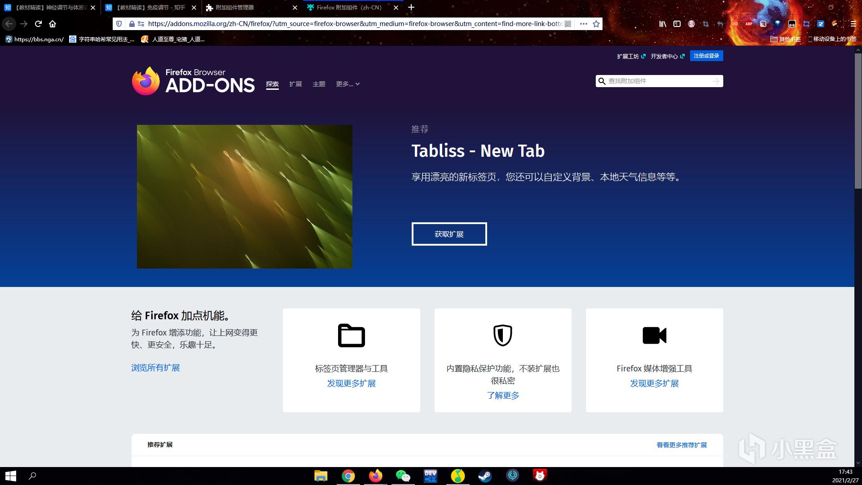Click the Tabliss promotional thumbnail image

245,197
